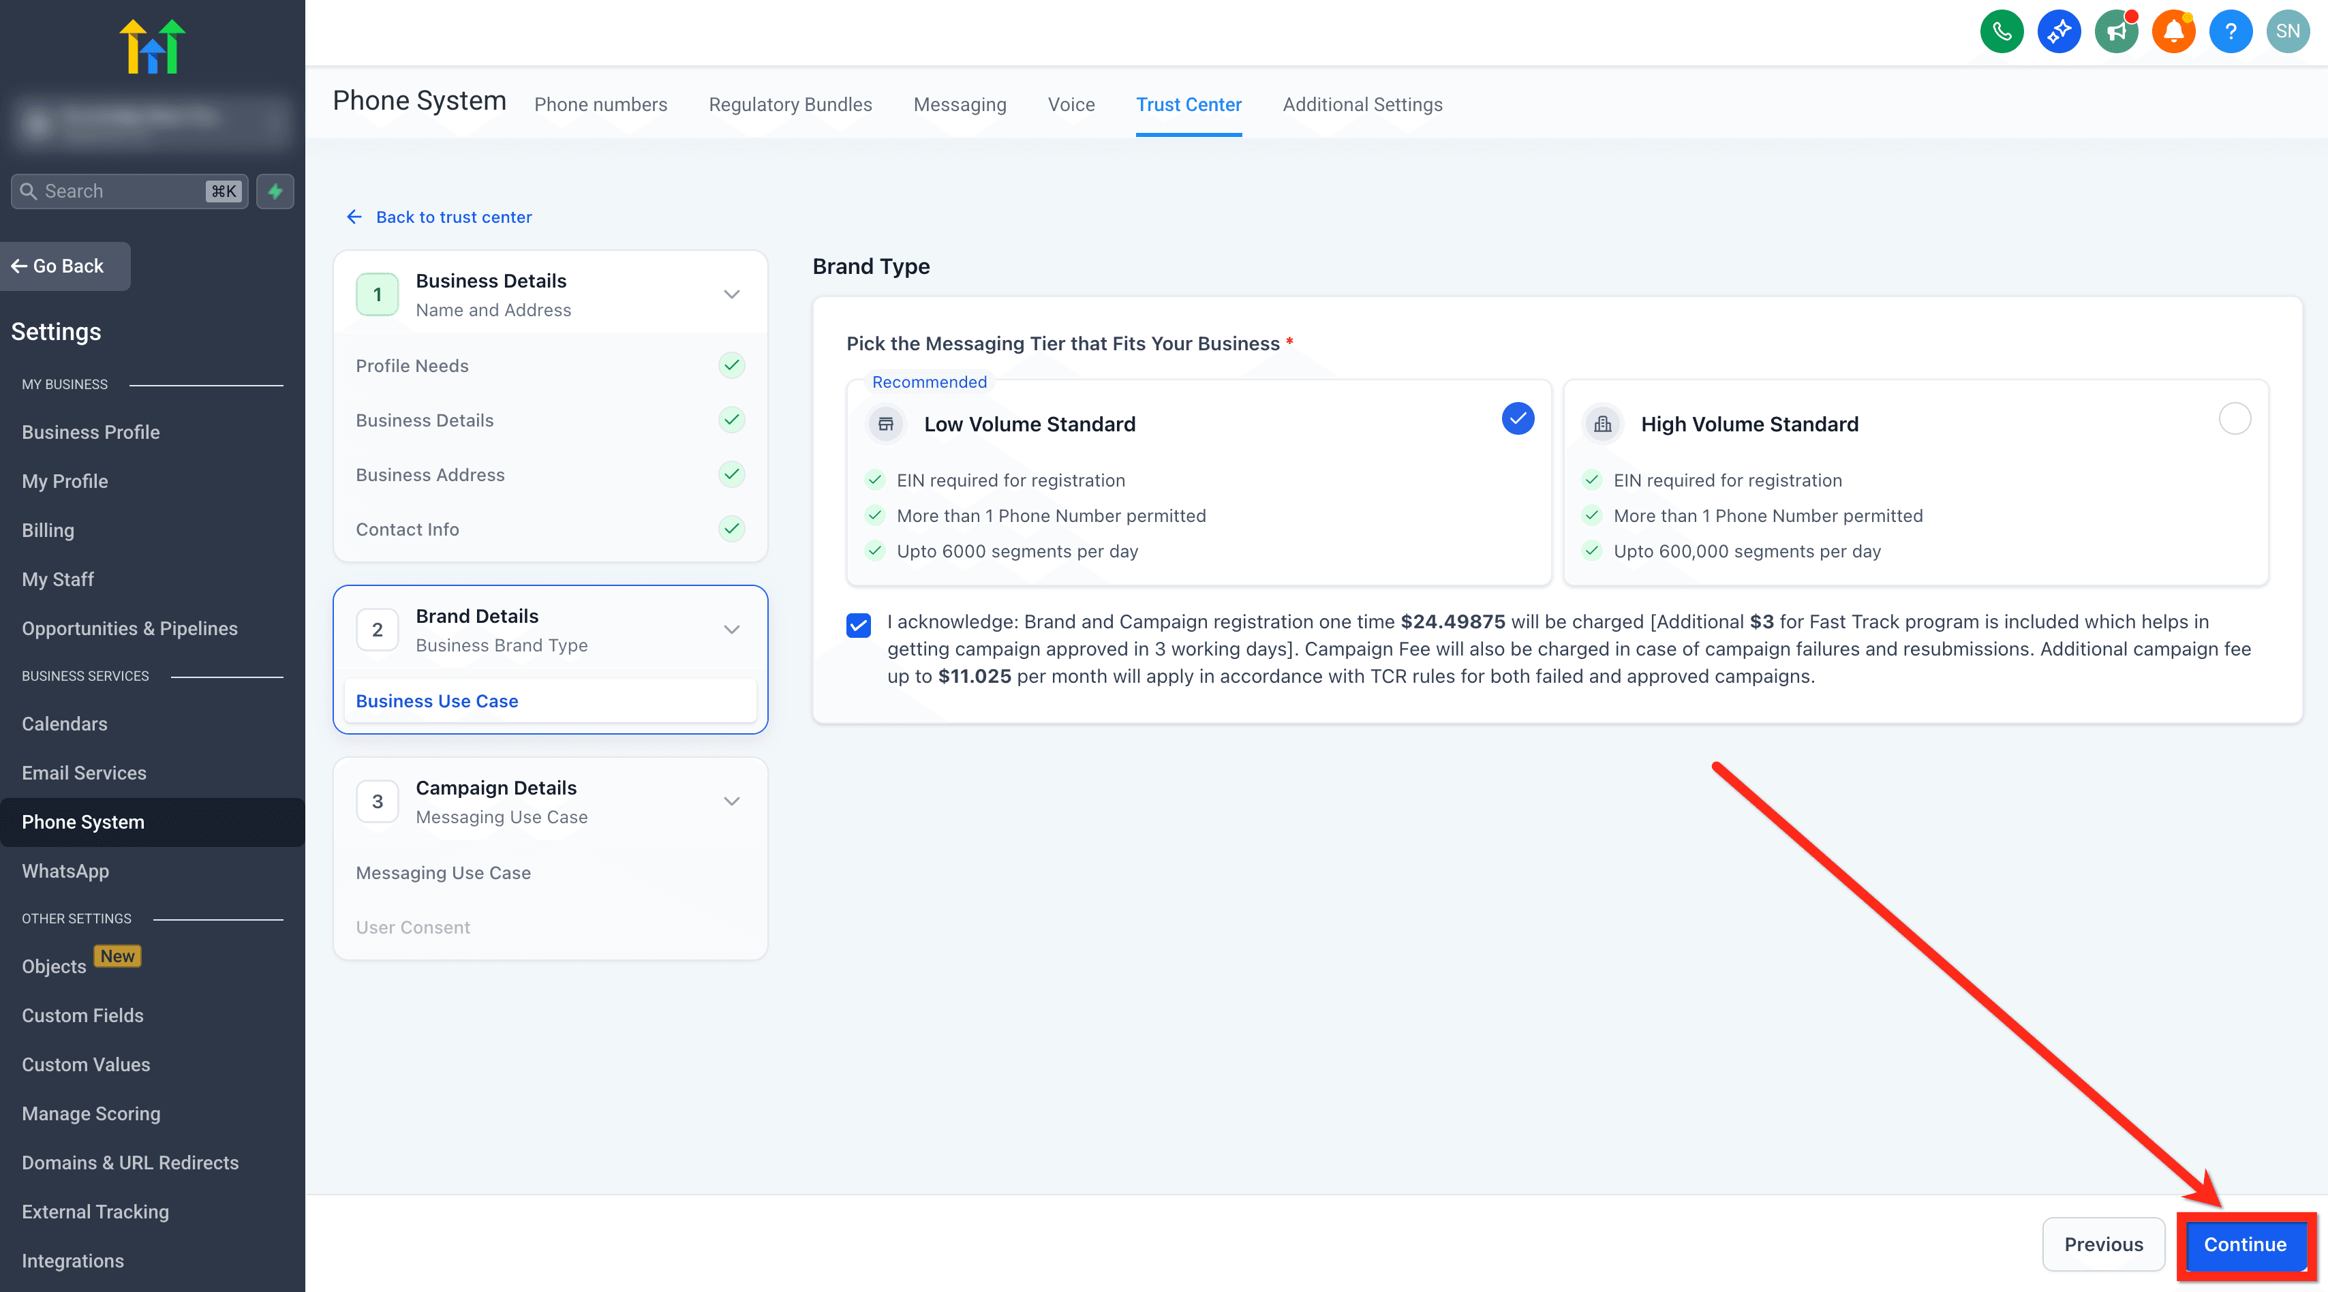This screenshot has width=2328, height=1292.
Task: Click the Business Details step completed checkmark
Action: point(731,419)
